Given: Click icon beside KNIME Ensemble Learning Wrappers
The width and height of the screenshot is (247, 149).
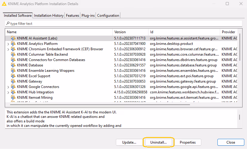Looking at the screenshot, I should pos(13,70).
